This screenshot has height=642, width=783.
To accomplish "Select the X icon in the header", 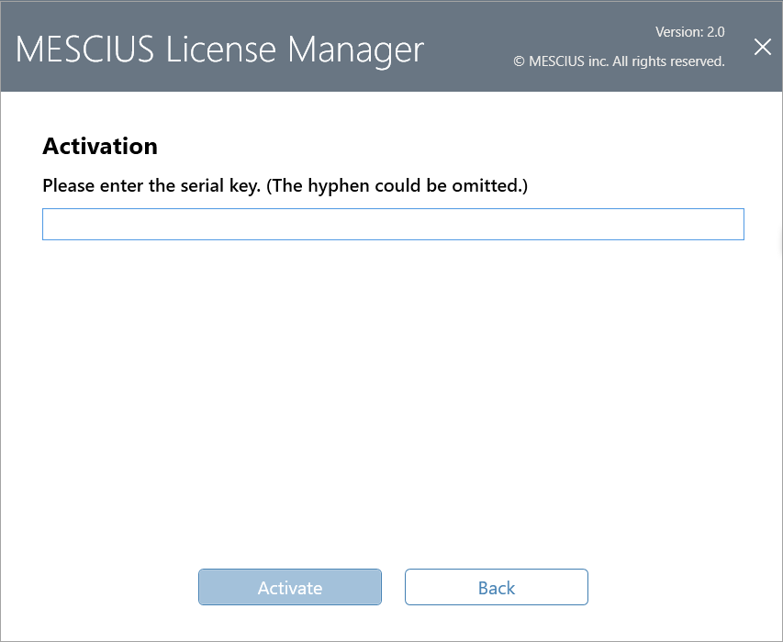I will coord(762,47).
